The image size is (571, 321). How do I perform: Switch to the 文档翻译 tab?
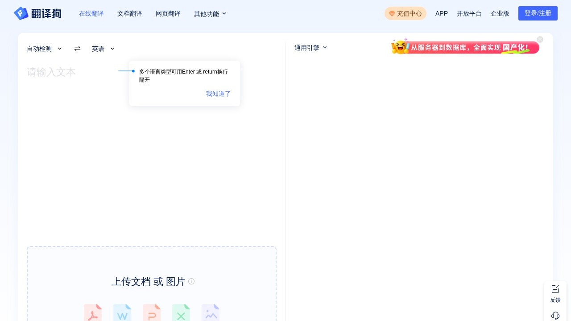click(x=130, y=14)
